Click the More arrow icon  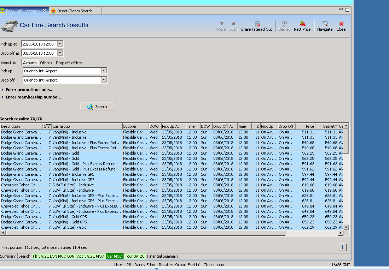click(x=221, y=24)
